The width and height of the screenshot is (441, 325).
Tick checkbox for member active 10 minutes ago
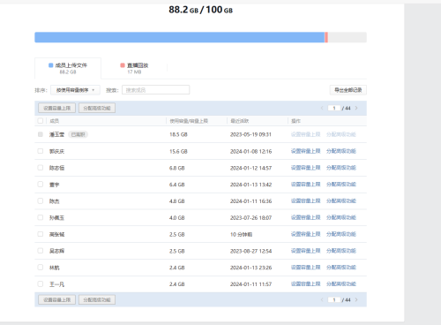(x=41, y=234)
